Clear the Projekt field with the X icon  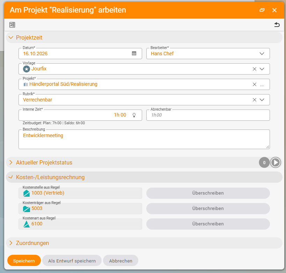[x=255, y=84]
